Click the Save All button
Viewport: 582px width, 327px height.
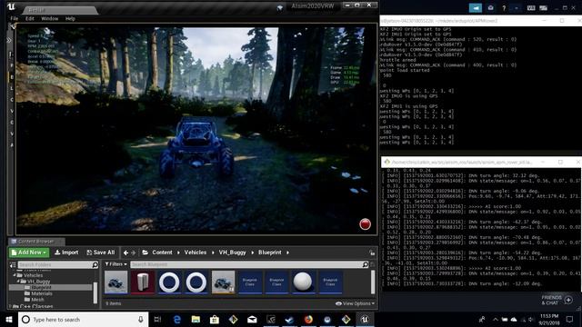point(101,253)
